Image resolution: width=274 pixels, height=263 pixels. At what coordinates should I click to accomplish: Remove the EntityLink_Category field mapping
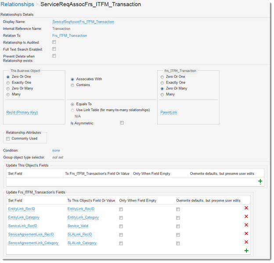coord(246,217)
